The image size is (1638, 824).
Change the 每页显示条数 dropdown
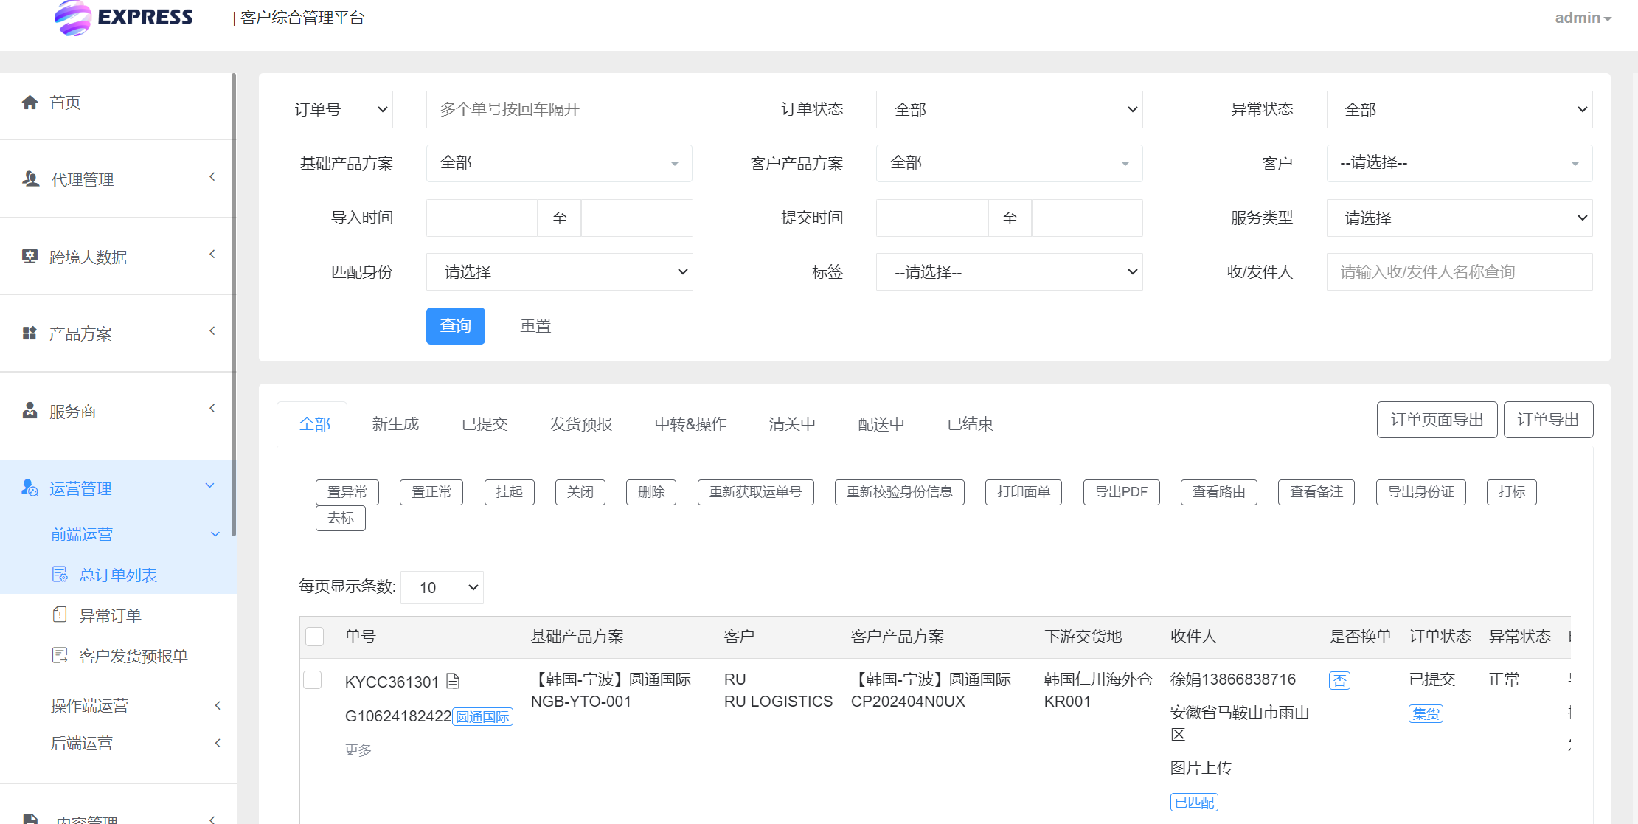pyautogui.click(x=442, y=587)
